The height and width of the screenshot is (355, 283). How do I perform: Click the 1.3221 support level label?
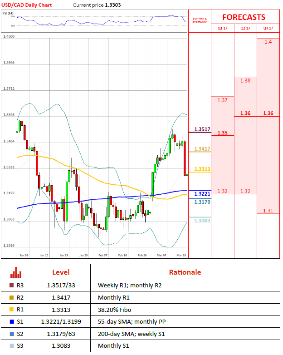tap(202, 194)
